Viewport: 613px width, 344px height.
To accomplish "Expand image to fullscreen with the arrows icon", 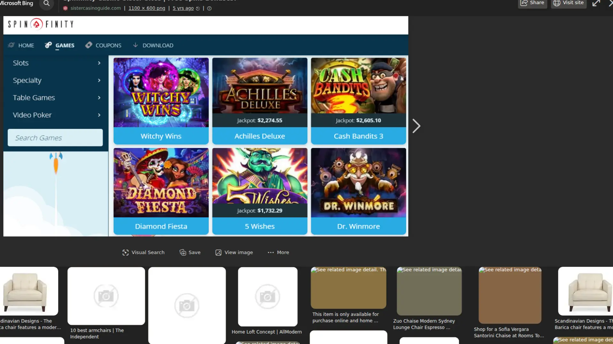I will click(x=596, y=3).
